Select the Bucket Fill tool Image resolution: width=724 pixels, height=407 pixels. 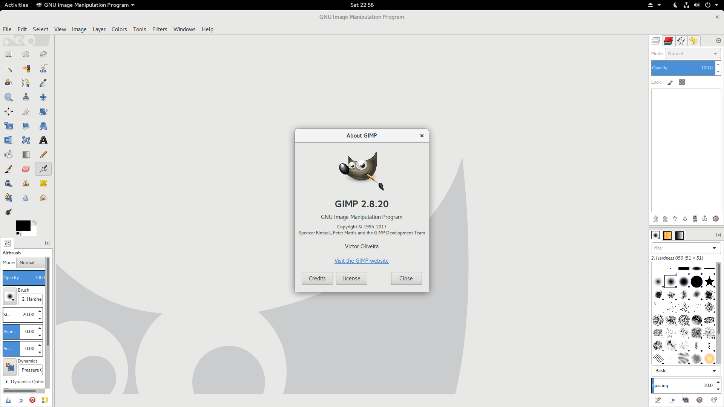(9, 155)
